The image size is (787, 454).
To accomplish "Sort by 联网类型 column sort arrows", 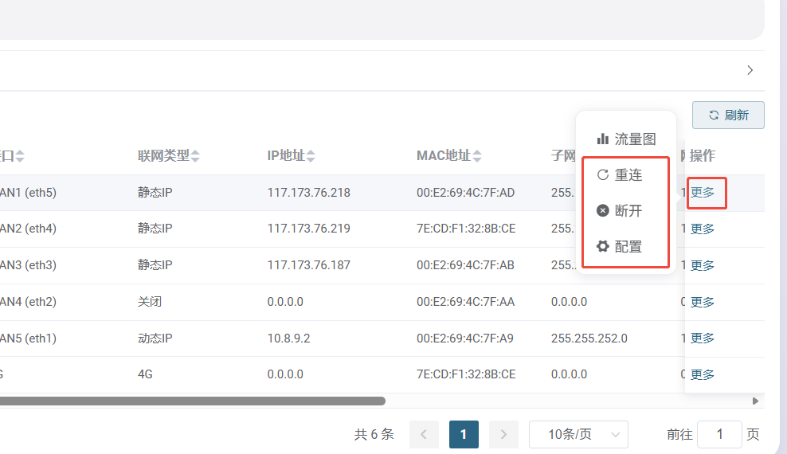I will tap(195, 156).
